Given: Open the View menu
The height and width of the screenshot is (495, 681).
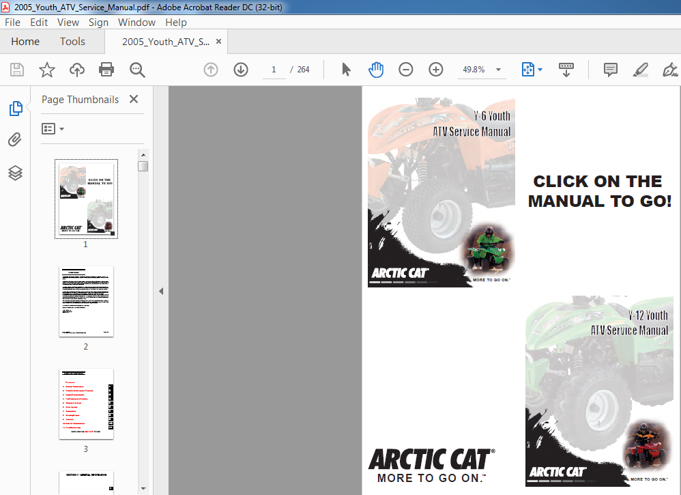Looking at the screenshot, I should coord(68,22).
